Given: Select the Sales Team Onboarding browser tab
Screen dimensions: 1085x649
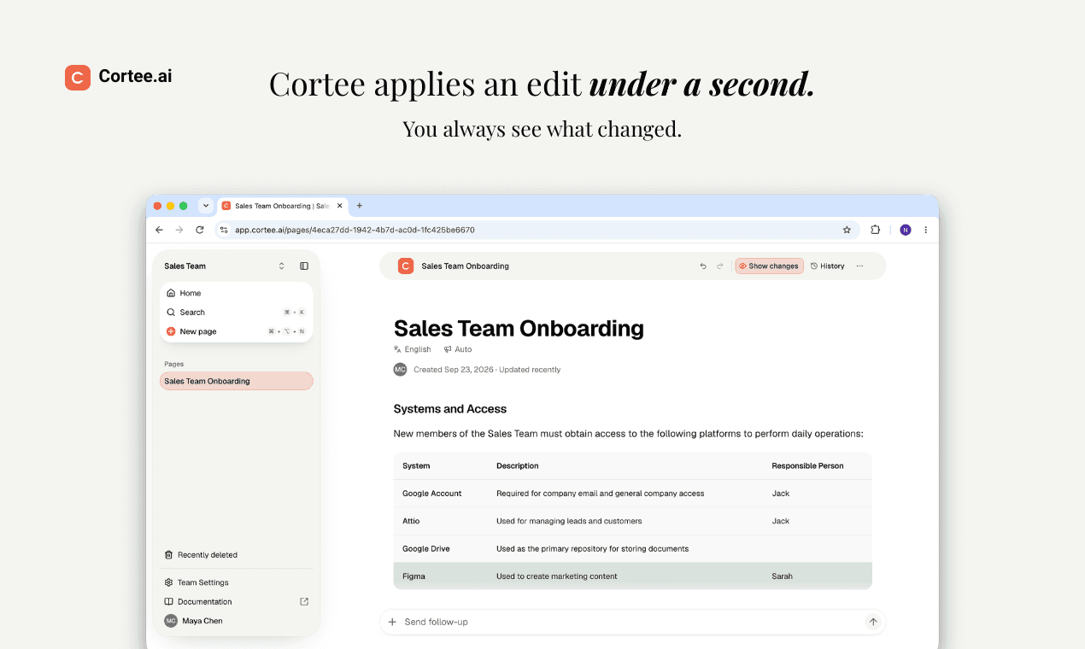Looking at the screenshot, I should coord(282,206).
